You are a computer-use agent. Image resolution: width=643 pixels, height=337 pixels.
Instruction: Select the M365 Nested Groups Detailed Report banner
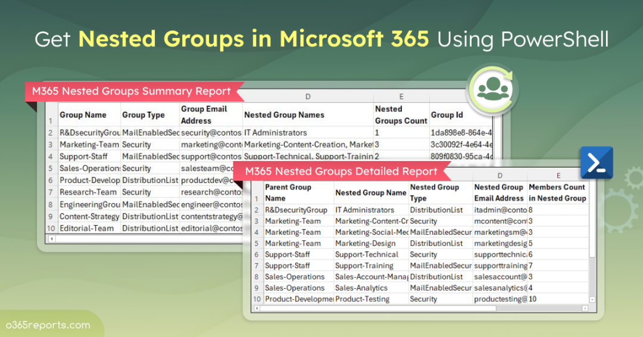(x=341, y=171)
